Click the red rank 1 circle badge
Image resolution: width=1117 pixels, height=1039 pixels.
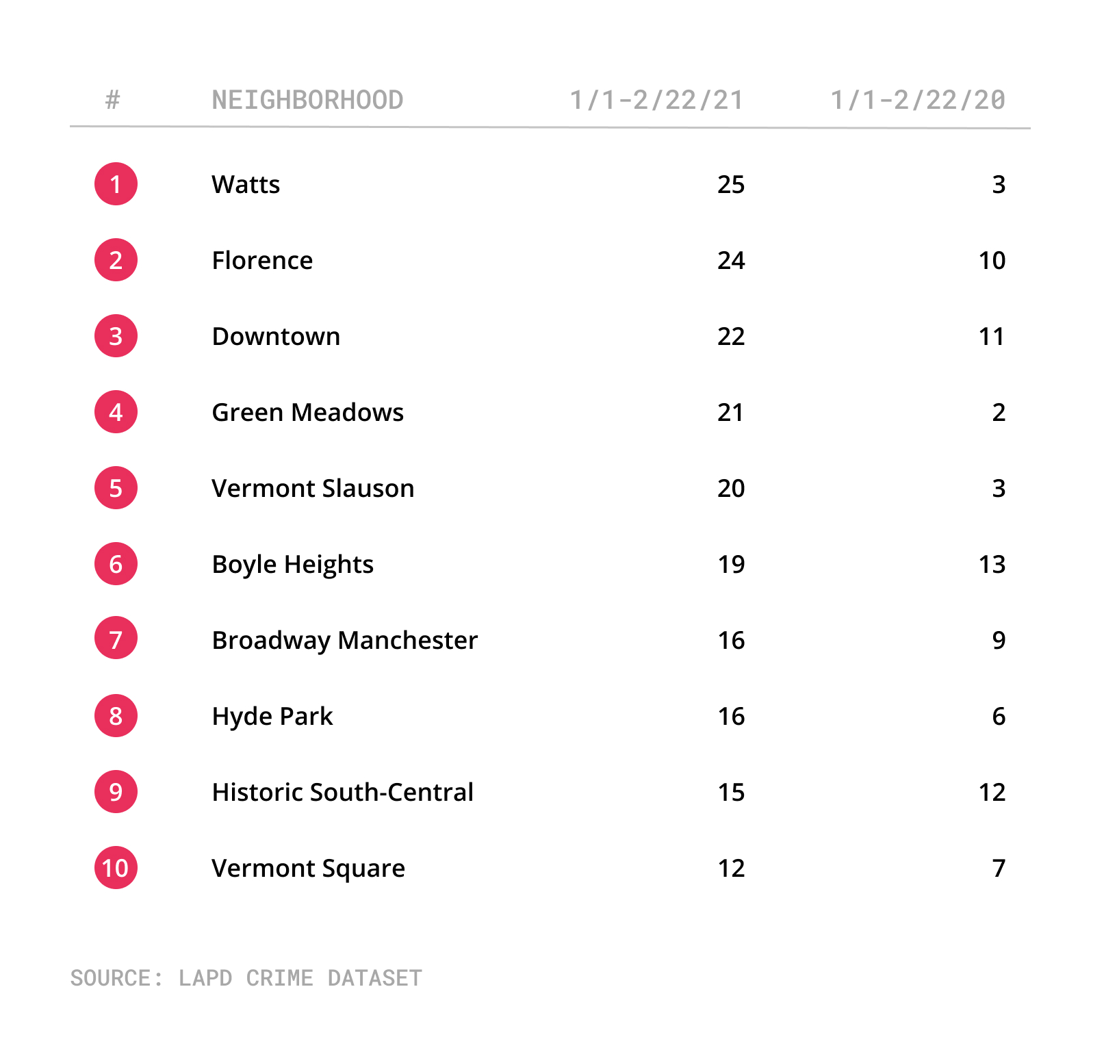pos(116,183)
